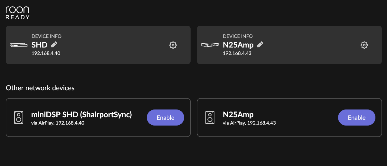The image size is (387, 166).
Task: Enable the N25Amp AirPlay device
Action: [357, 118]
